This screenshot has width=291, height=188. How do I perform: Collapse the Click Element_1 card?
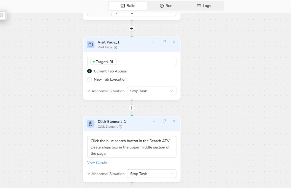tap(154, 121)
